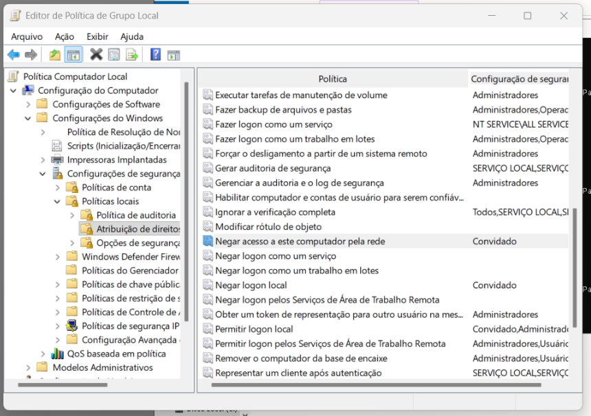Toggle the Show/Hide Console Tree button

click(x=74, y=55)
